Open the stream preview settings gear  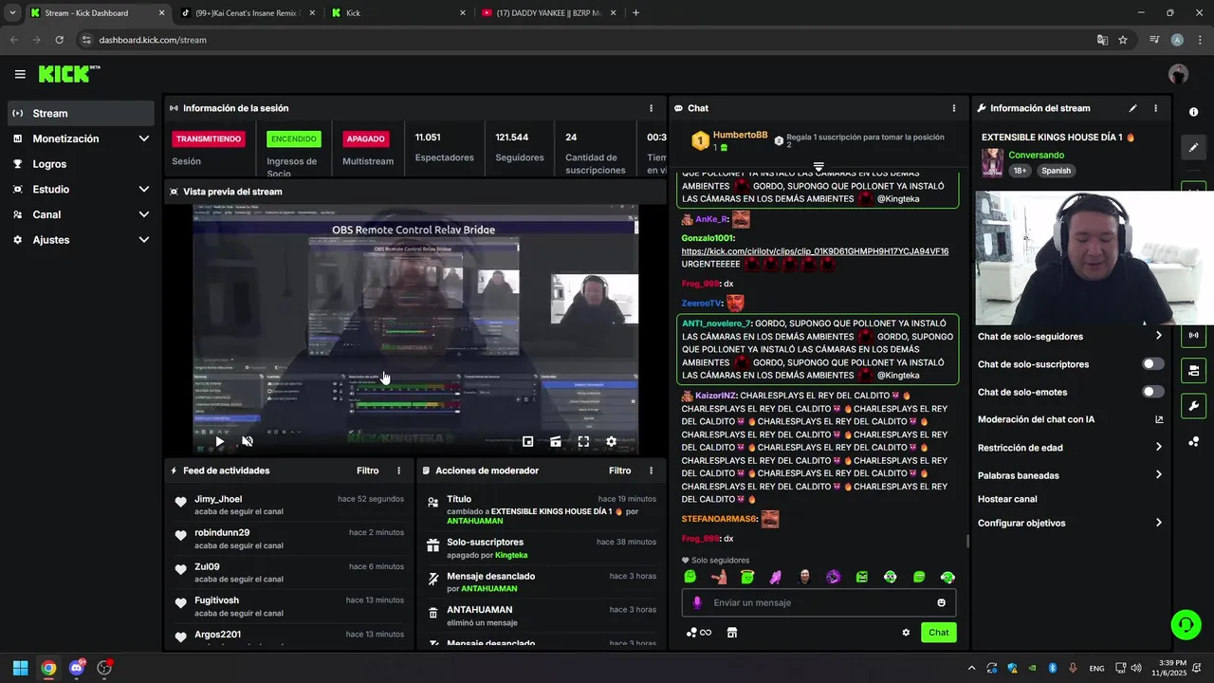tap(611, 441)
